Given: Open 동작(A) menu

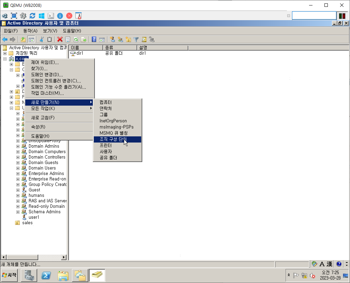Looking at the screenshot, I should point(30,31).
